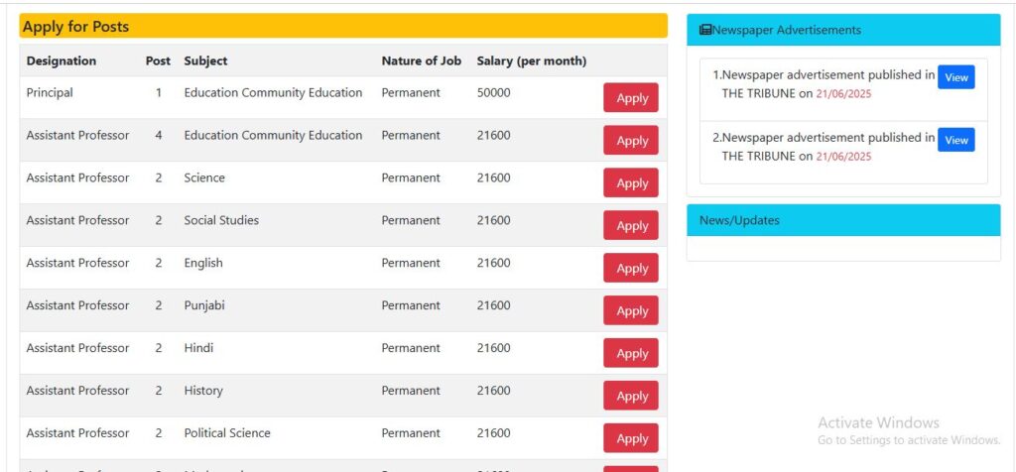Screen dimensions: 1016x472
Task: Apply for the History Assistant Professor post
Action: pyautogui.click(x=631, y=397)
